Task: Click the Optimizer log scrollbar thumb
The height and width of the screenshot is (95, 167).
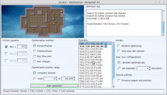Action: tap(163, 27)
